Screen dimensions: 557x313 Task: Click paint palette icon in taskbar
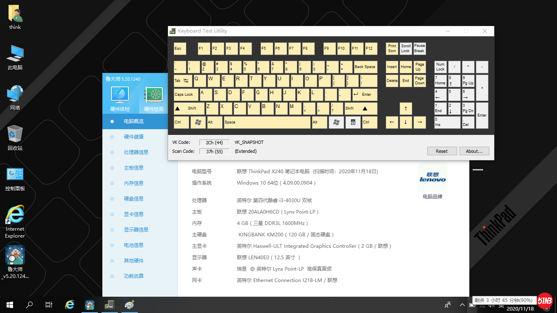coord(129,305)
